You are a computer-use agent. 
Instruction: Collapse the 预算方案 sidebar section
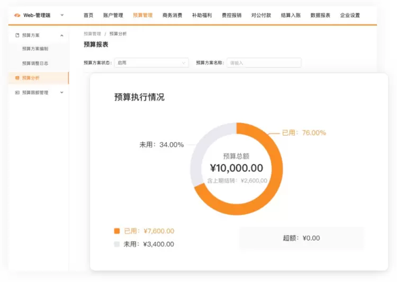point(62,36)
